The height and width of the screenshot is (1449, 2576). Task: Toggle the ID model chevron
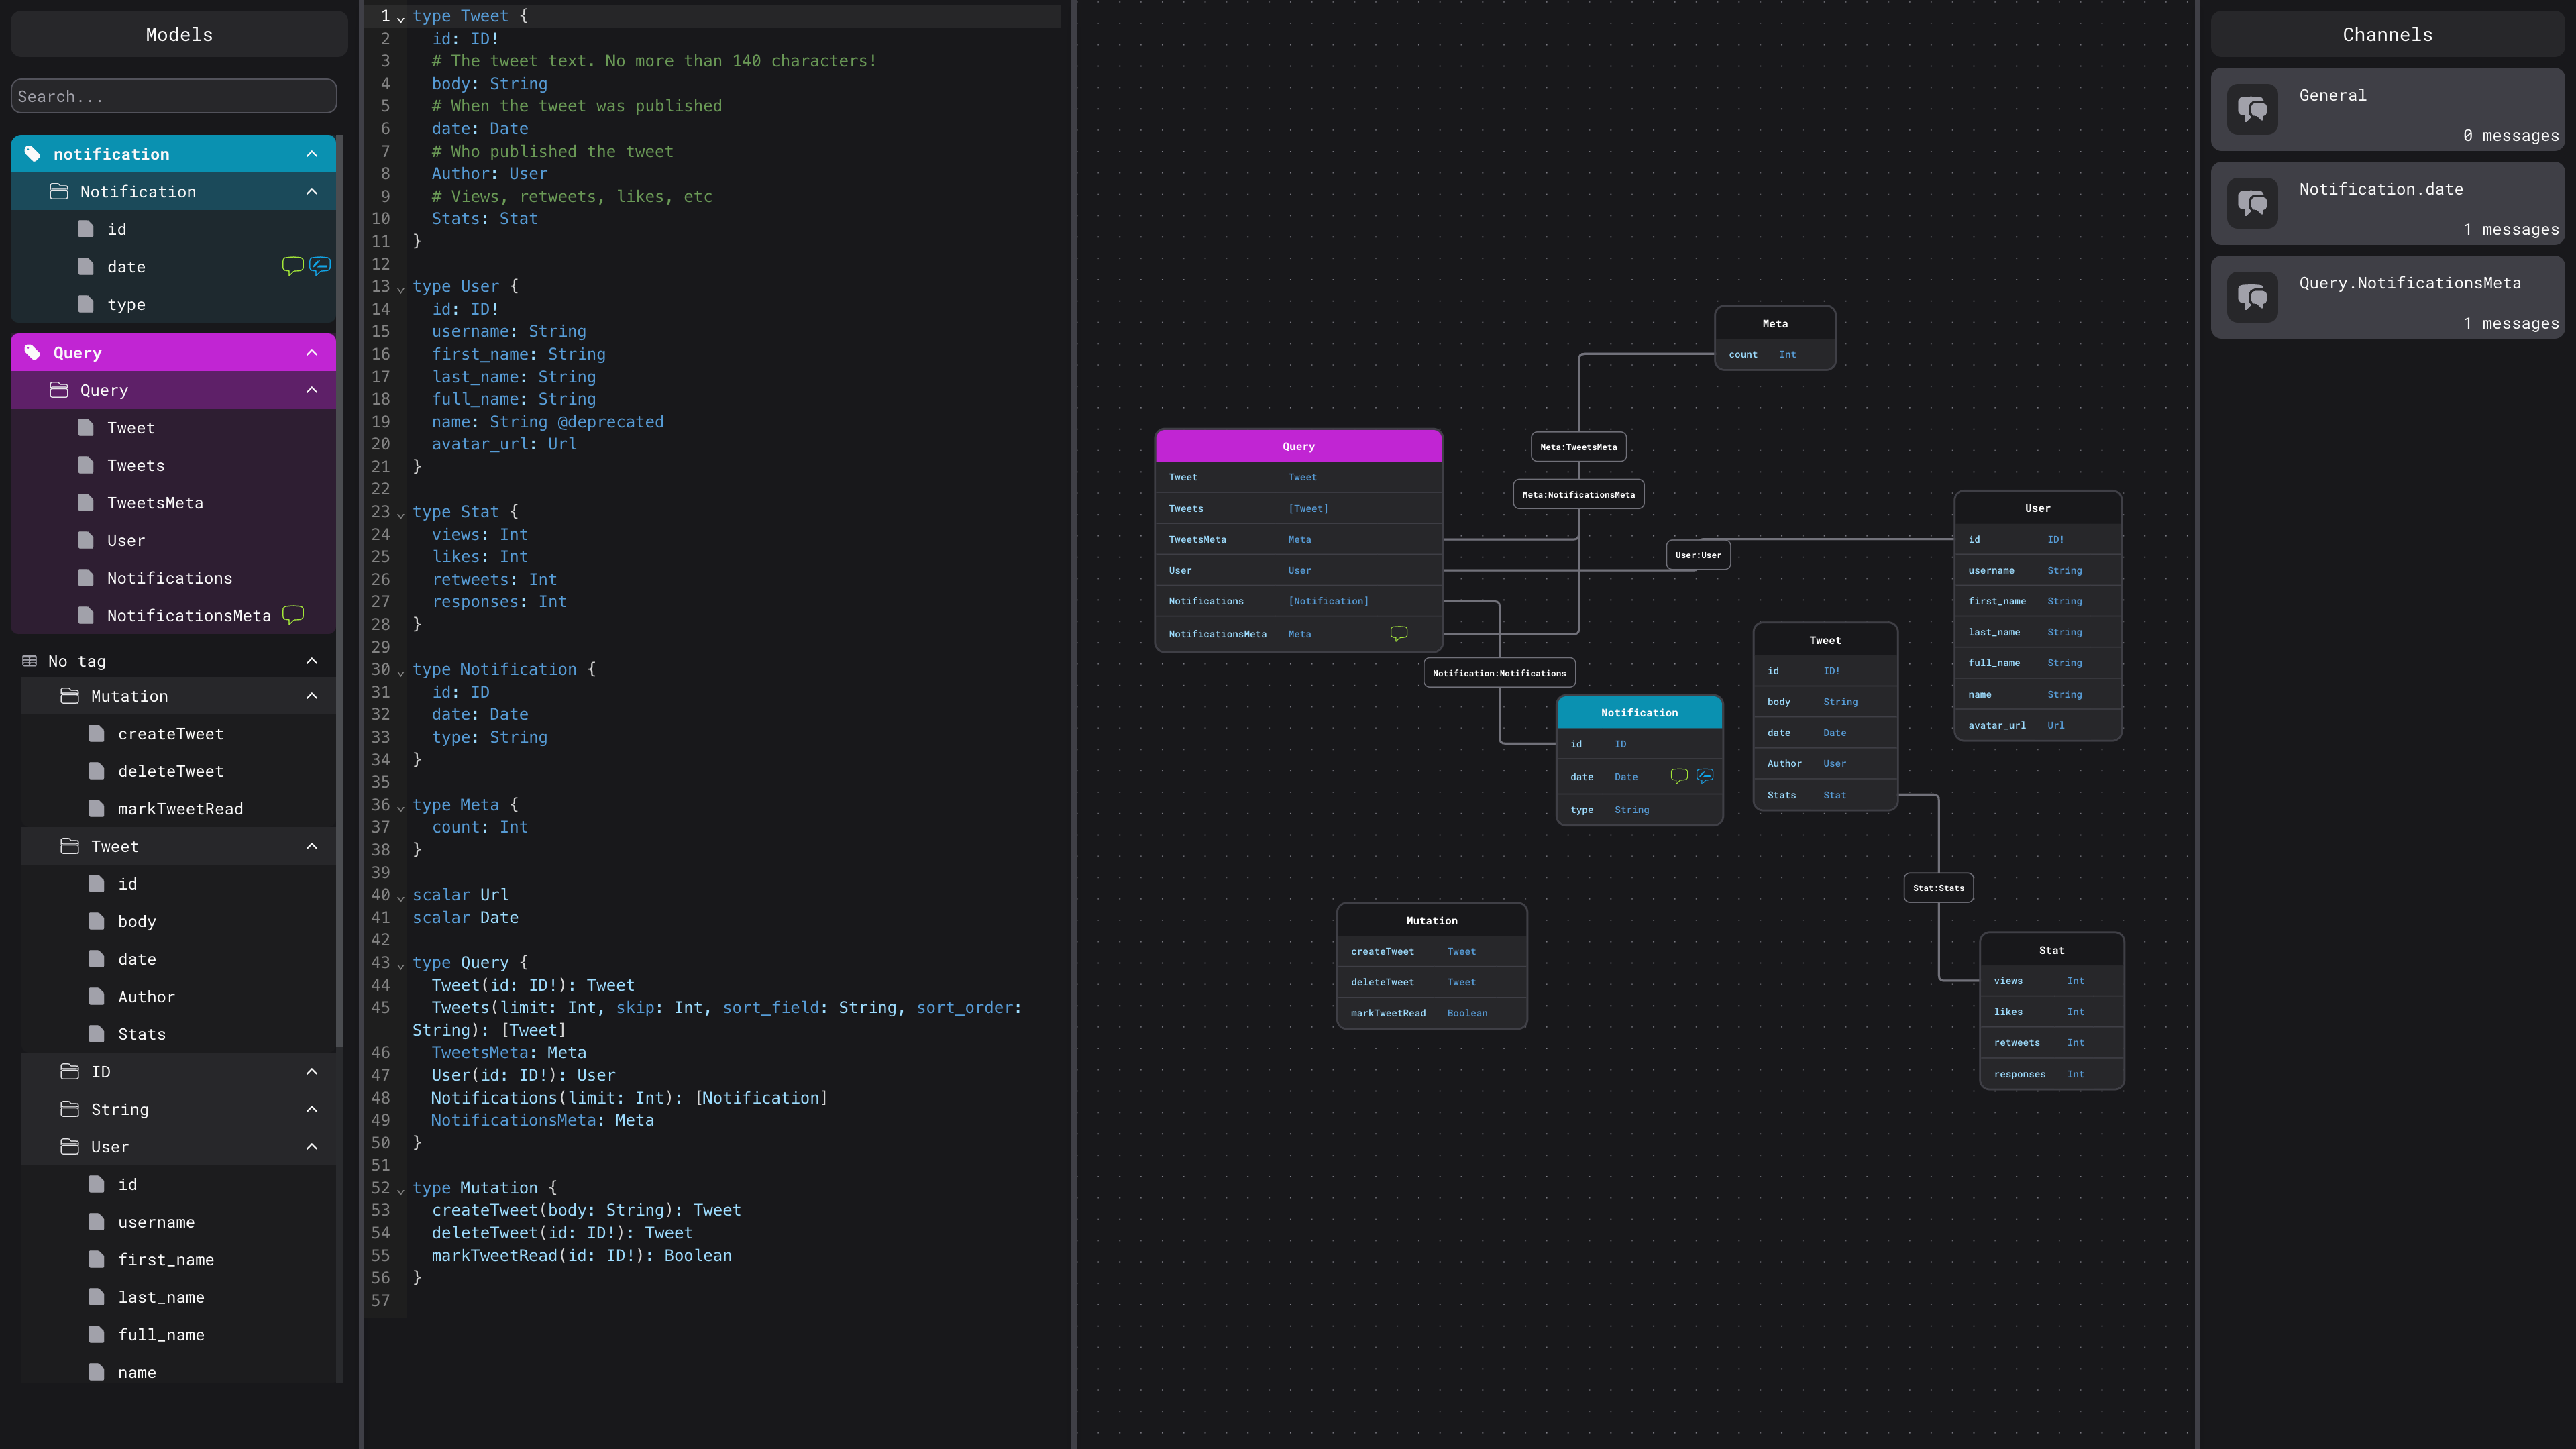tap(312, 1072)
